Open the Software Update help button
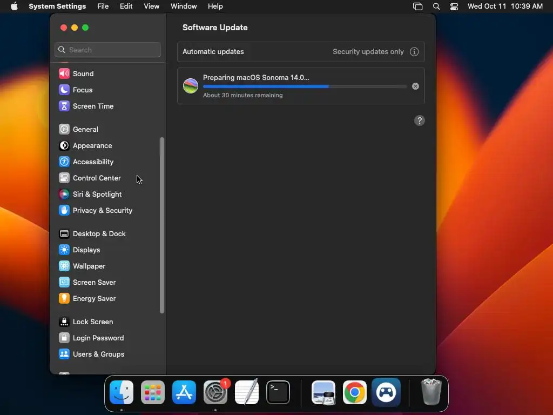 419,121
